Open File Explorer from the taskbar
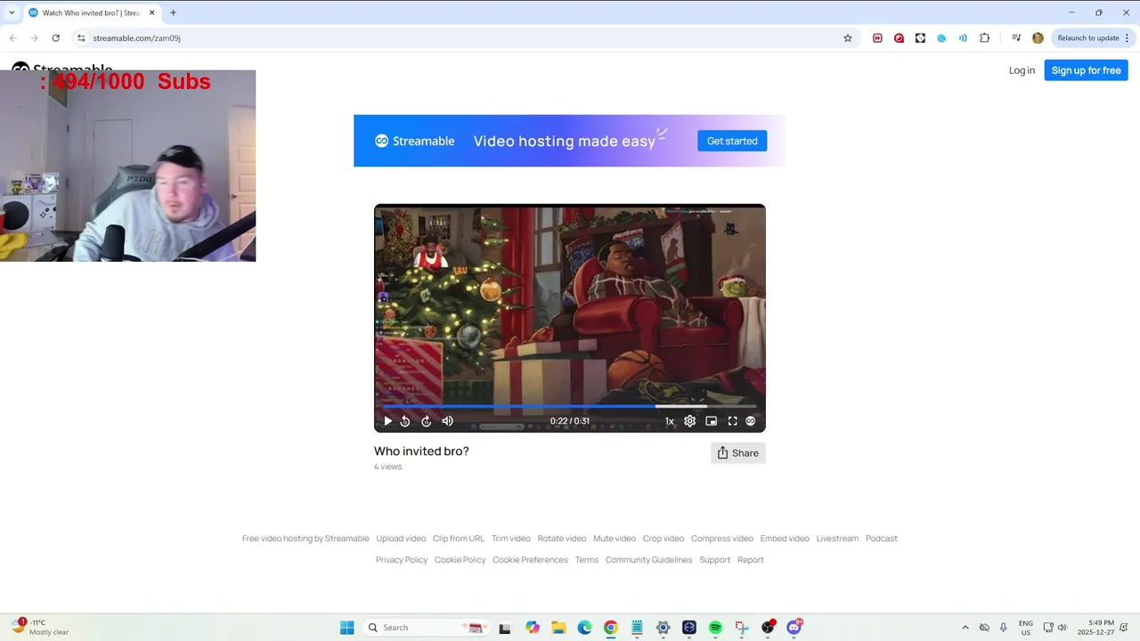Screen dimensions: 1140x641 (x=558, y=628)
